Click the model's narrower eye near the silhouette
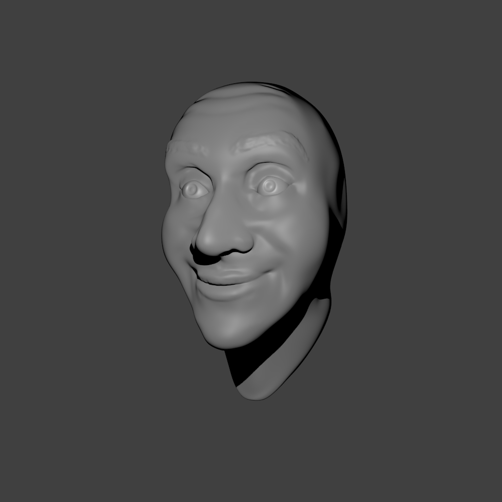The height and width of the screenshot is (502, 502). pos(194,190)
